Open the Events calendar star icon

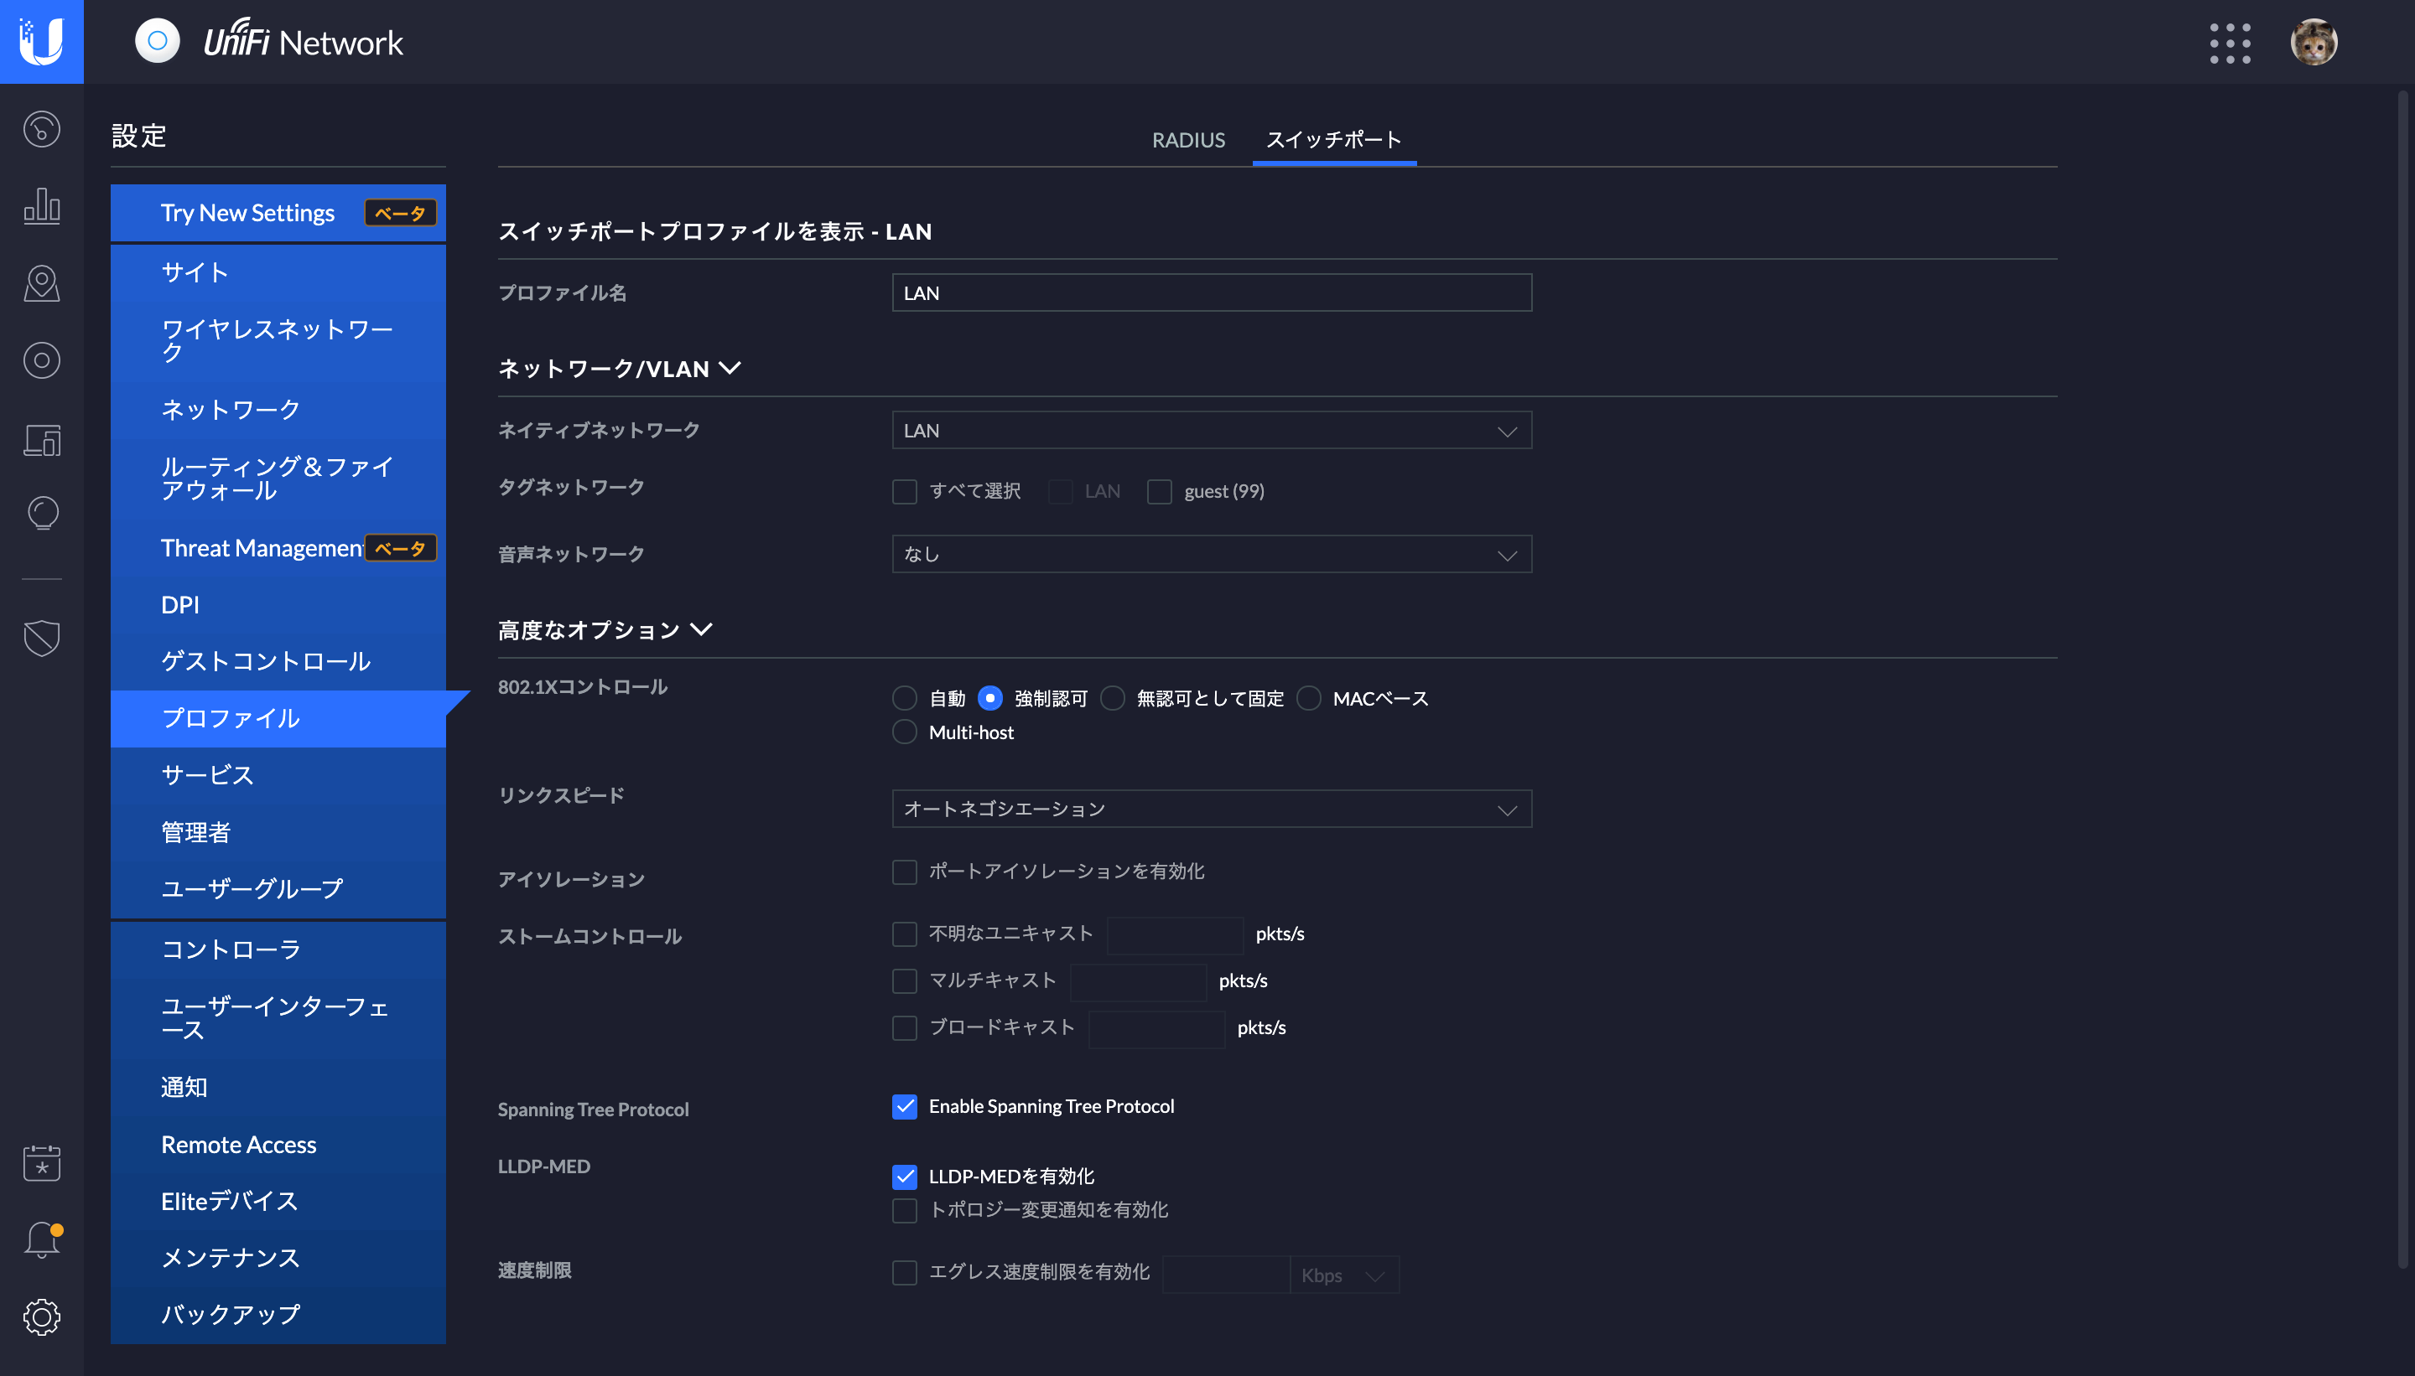coord(42,1162)
